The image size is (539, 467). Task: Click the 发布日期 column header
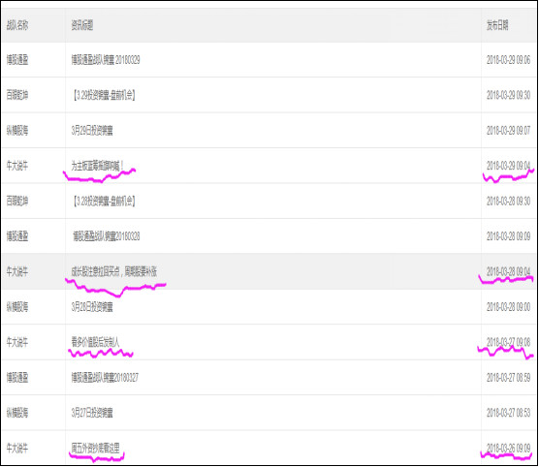[x=497, y=25]
